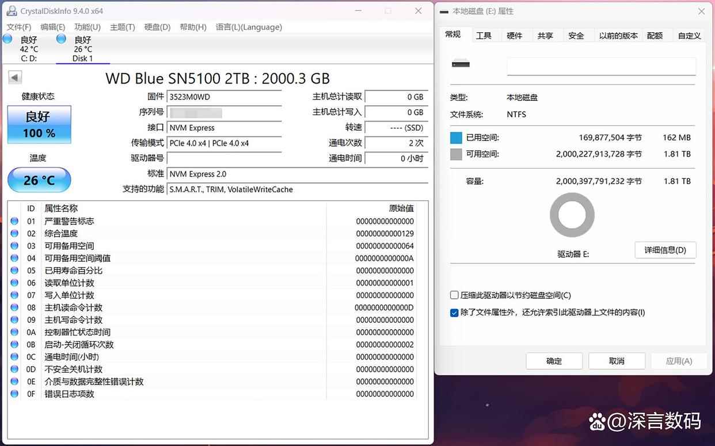Image resolution: width=715 pixels, height=446 pixels.
Task: Click status orb for attribute 07 写入单位计数
Action: [14, 295]
